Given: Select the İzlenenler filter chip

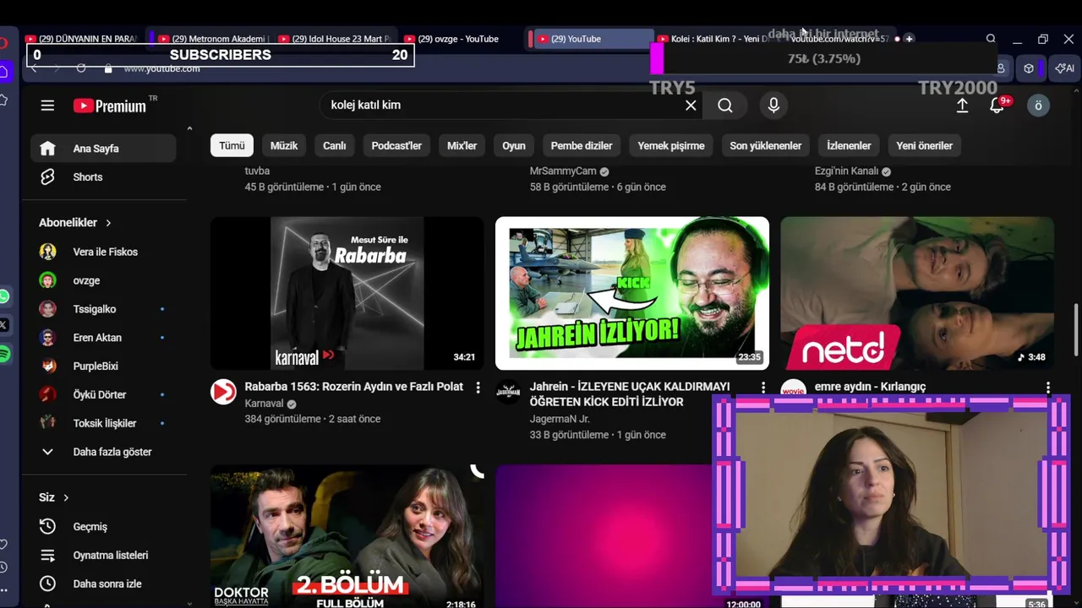Looking at the screenshot, I should point(849,146).
